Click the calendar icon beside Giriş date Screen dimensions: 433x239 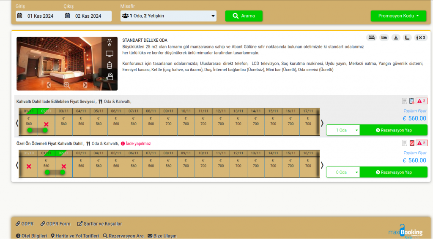[x=19, y=16]
